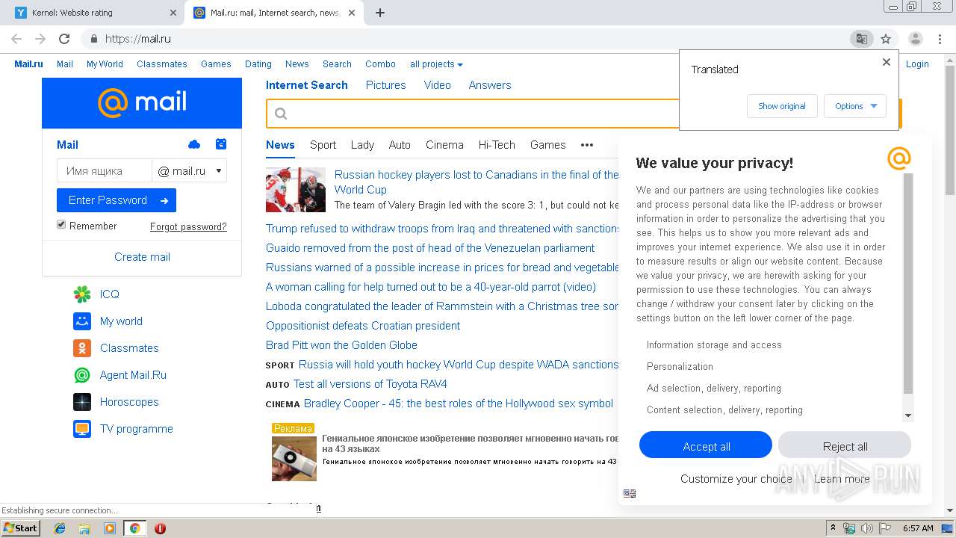
Task: Open the @mail.ru domain dropdown
Action: click(x=190, y=171)
